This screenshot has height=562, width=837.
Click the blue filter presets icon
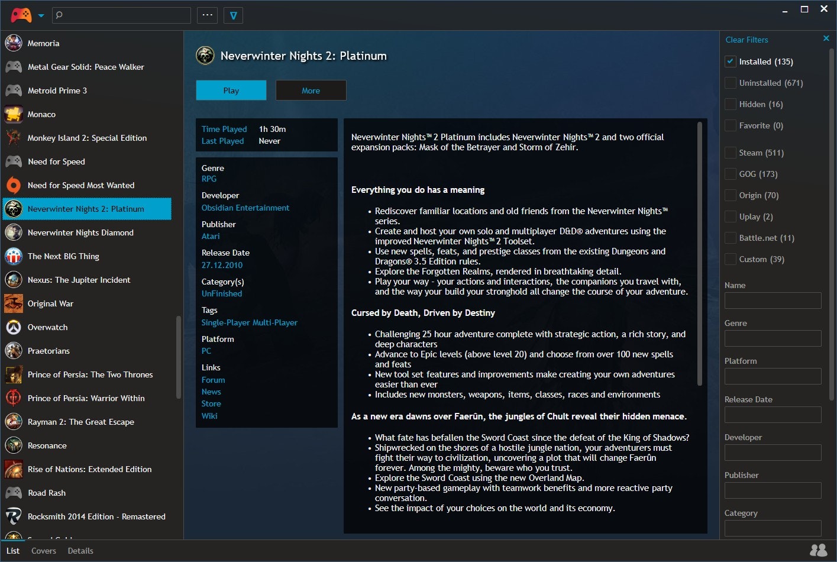tap(233, 15)
